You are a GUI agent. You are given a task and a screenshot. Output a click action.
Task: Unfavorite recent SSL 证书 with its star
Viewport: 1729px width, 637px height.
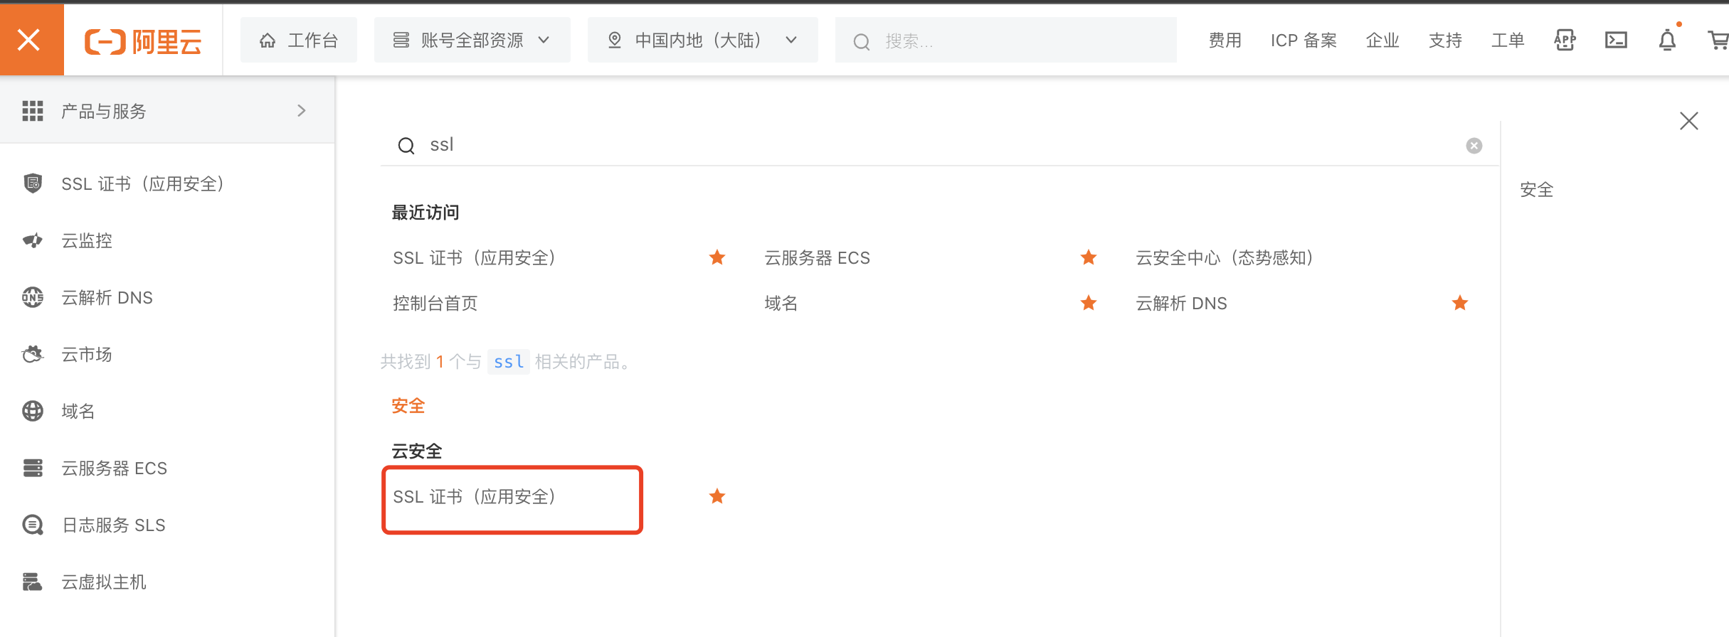(717, 257)
